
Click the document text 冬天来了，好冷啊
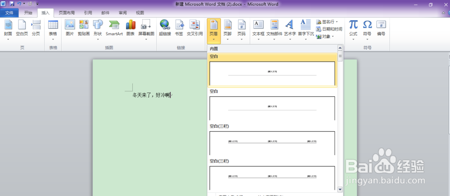tap(151, 95)
